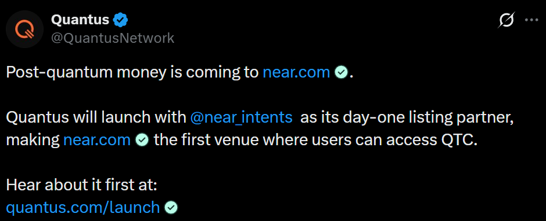Click the @QuantusNetwork handle
The image size is (546, 221).
point(113,38)
